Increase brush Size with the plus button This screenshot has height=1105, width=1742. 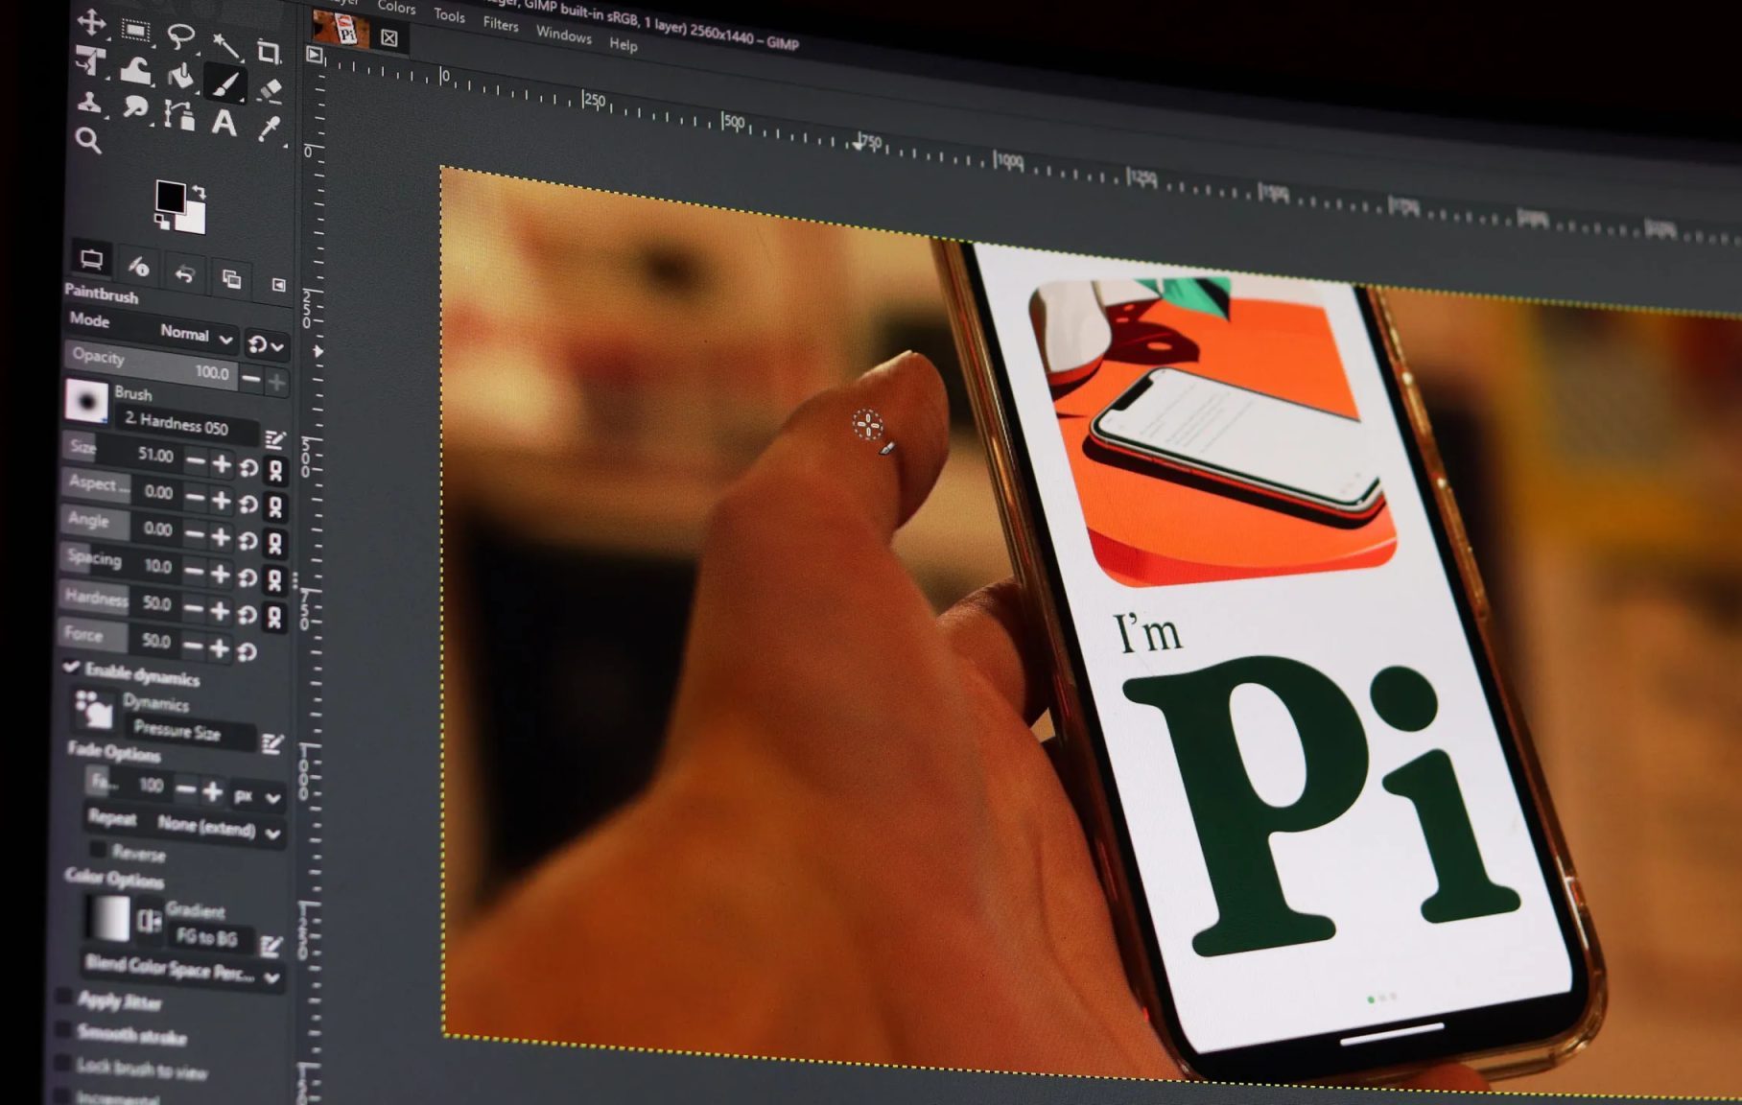point(223,462)
